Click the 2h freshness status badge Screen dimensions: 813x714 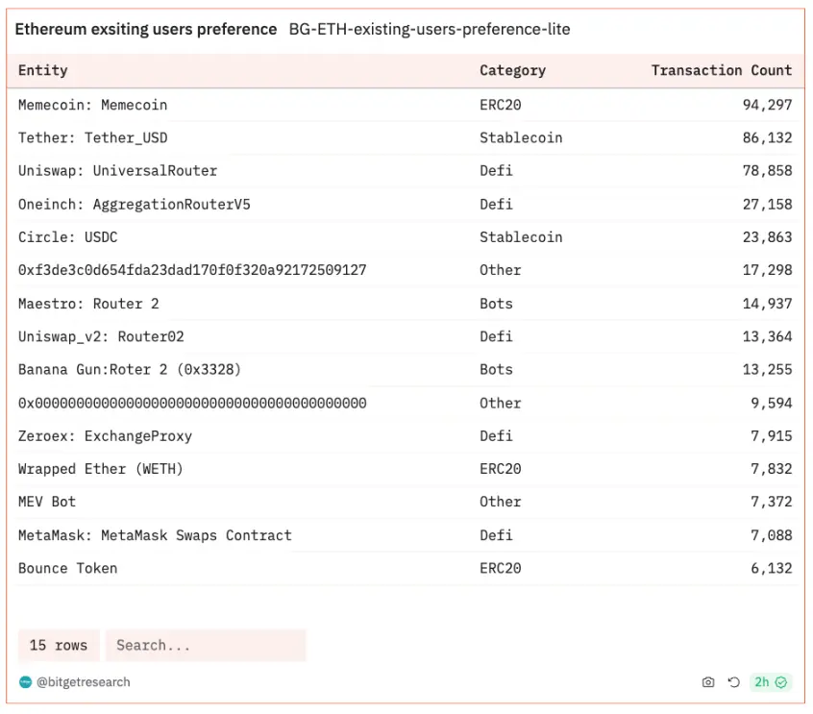[x=770, y=682]
